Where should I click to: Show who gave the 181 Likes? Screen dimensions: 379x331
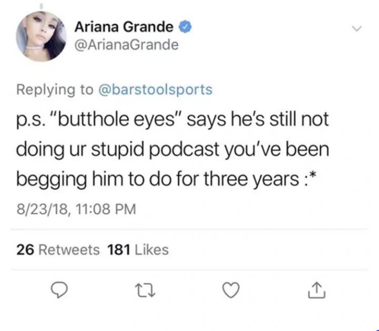(138, 250)
